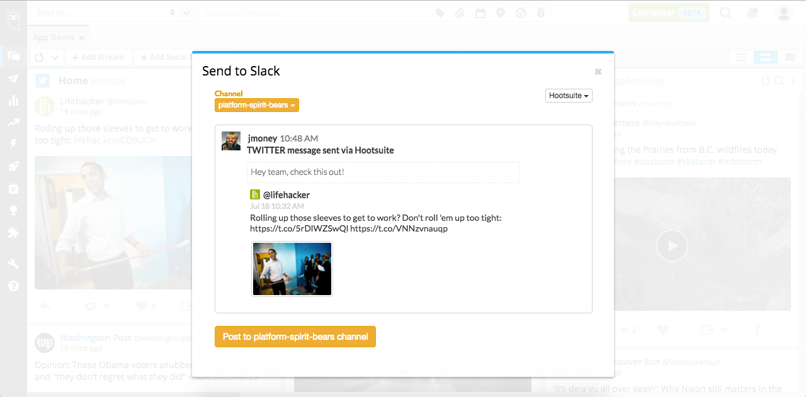Expand dropdown next to refresh icon
Viewport: 806px width, 397px height.
click(x=55, y=57)
